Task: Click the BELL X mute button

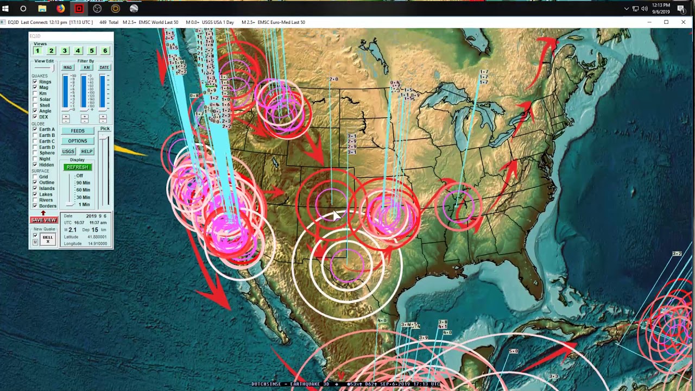Action: (x=48, y=239)
